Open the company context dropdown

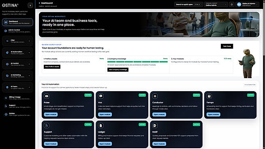216,4
